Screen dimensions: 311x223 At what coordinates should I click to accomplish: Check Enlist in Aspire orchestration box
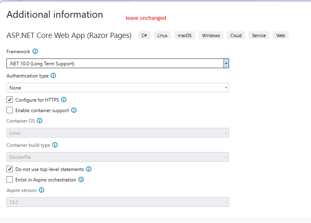pyautogui.click(x=10, y=179)
